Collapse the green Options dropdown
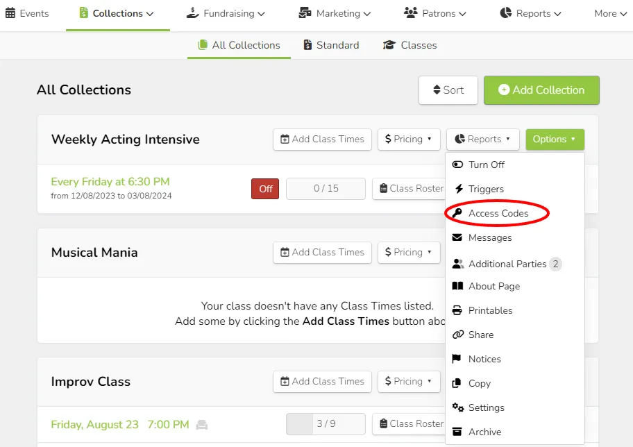The height and width of the screenshot is (447, 633). click(x=555, y=140)
